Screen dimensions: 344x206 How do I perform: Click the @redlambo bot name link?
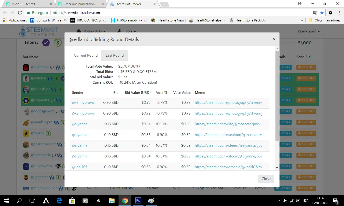[x=40, y=67]
